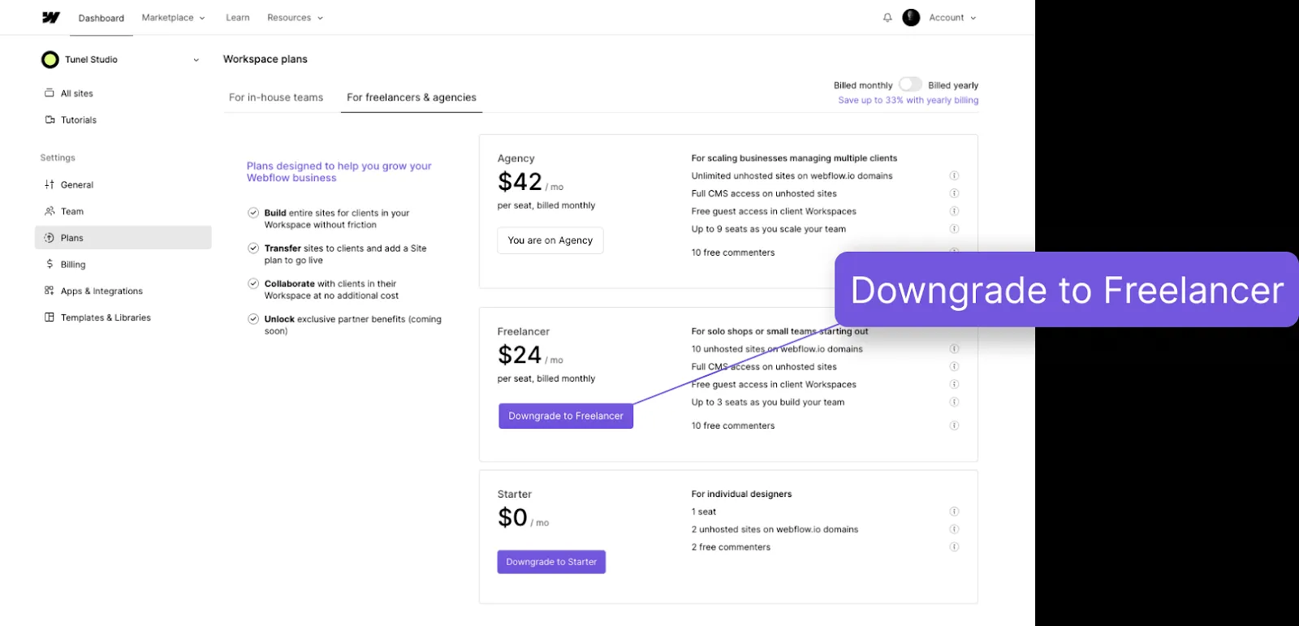Click the Billed yearly label
This screenshot has width=1299, height=626.
click(x=953, y=85)
